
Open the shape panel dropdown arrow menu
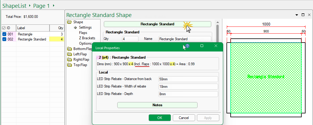pyautogui.click(x=297, y=15)
